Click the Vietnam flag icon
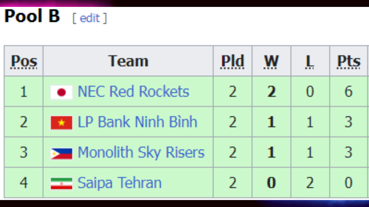Image resolution: width=369 pixels, height=207 pixels. coord(61,123)
